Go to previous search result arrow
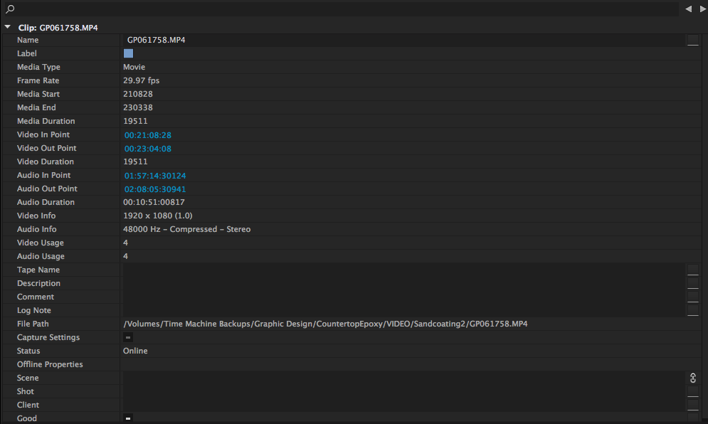708x424 pixels. pyautogui.click(x=688, y=9)
